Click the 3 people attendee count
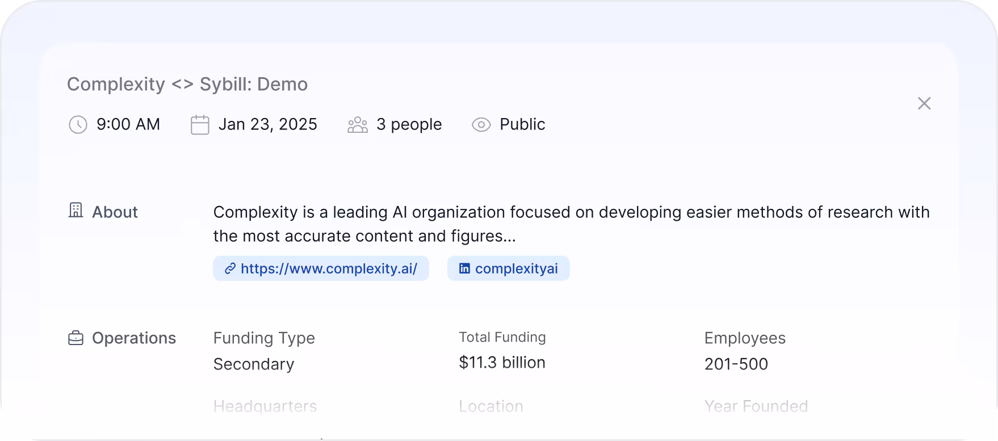 tap(409, 124)
